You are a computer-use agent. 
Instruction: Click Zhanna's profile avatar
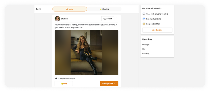click(57, 19)
